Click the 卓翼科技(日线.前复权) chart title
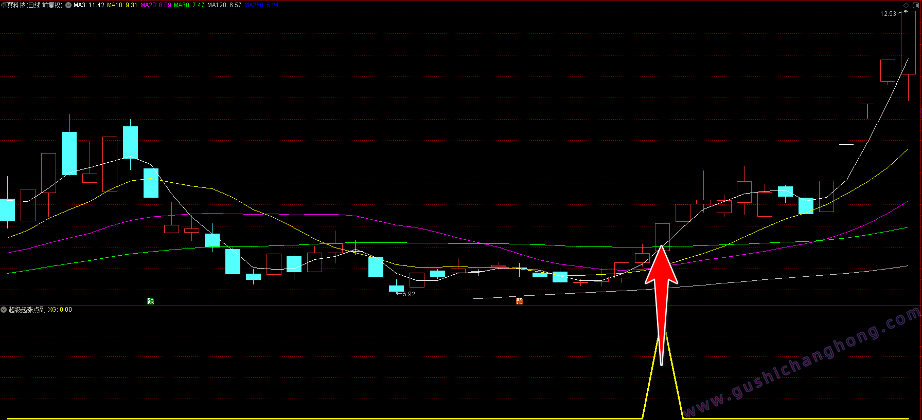 [x=32, y=5]
